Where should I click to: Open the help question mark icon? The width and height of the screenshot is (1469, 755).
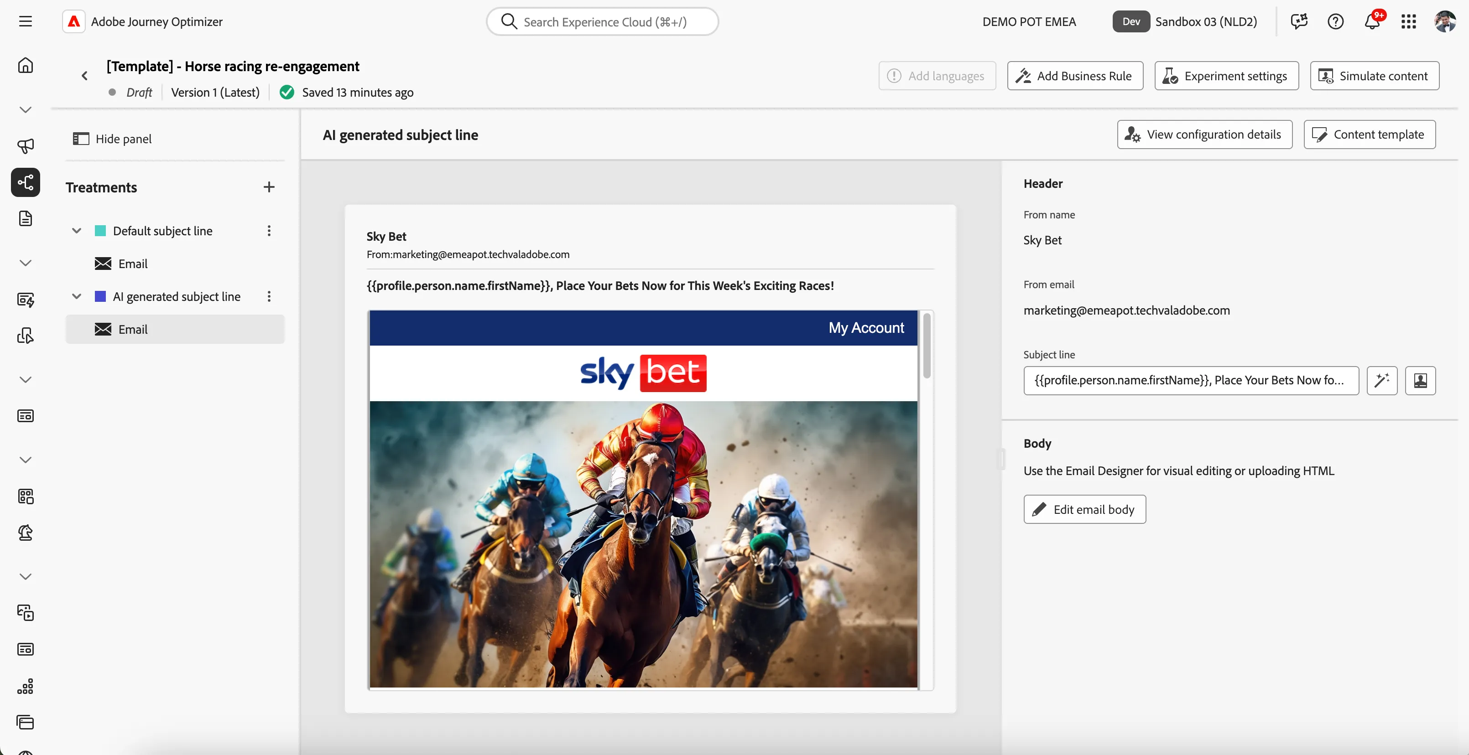pyautogui.click(x=1336, y=21)
